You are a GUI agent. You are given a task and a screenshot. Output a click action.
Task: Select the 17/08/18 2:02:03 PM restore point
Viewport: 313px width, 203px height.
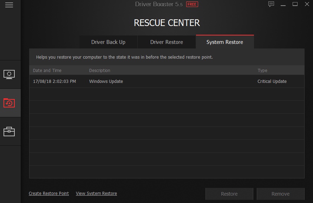[167, 81]
